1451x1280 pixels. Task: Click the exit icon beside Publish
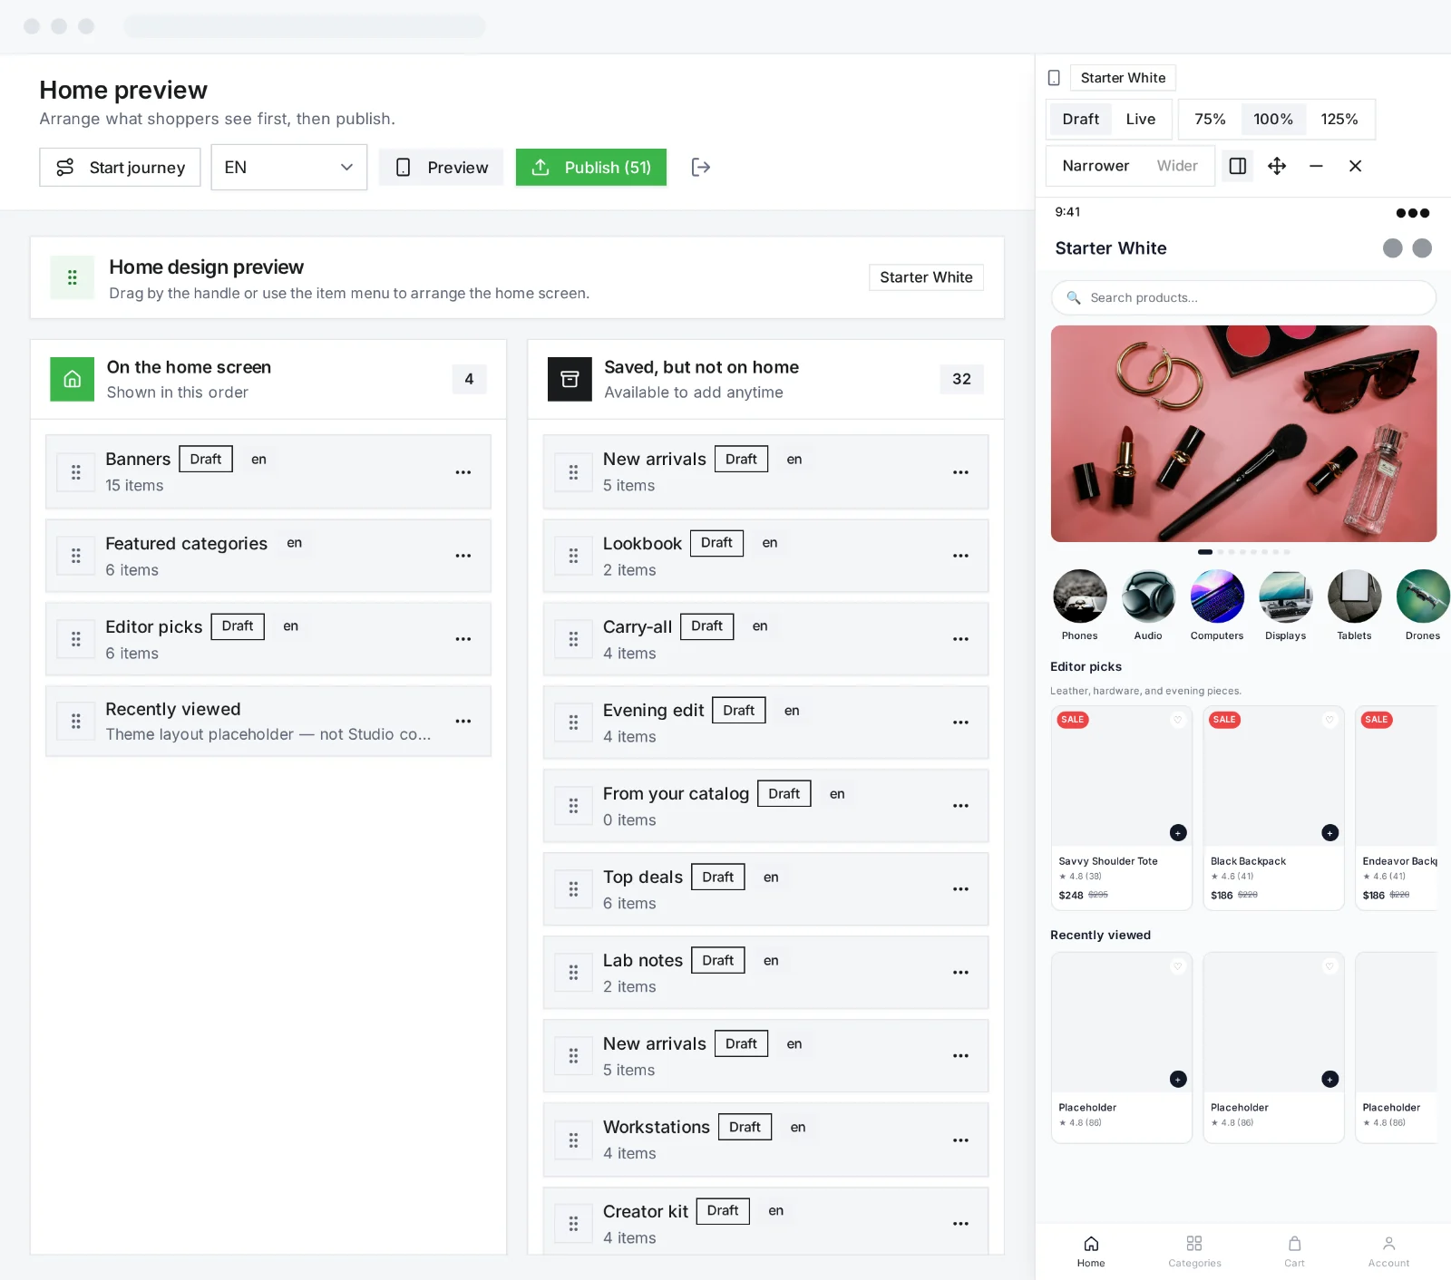pos(700,167)
